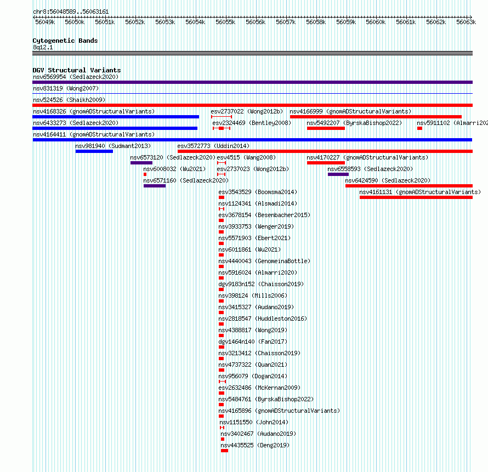
Task: Open nsv398124 (Mills2006) label
Action: [253, 295]
